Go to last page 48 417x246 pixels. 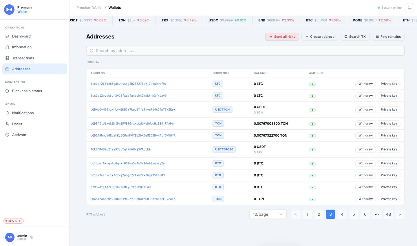tap(388, 214)
